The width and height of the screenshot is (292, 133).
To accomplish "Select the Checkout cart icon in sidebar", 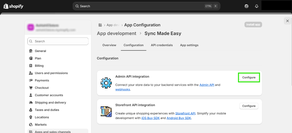I will (x=31, y=88).
